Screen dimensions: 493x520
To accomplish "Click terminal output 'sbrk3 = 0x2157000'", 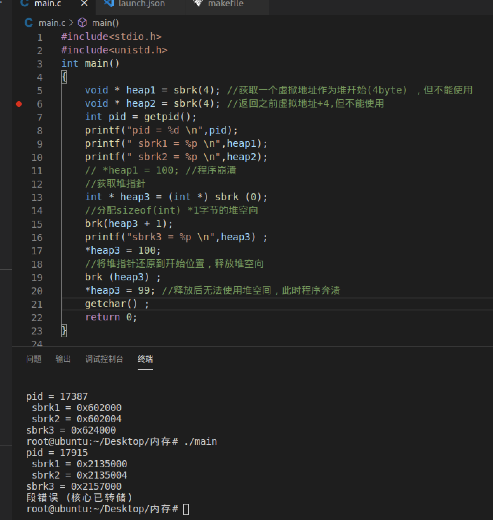I will point(74,486).
